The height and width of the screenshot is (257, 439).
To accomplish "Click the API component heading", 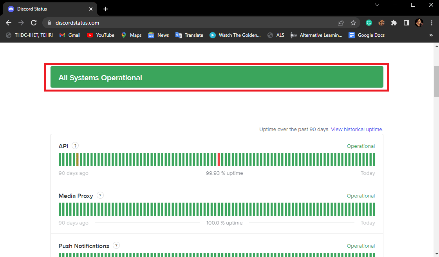I will (x=63, y=146).
